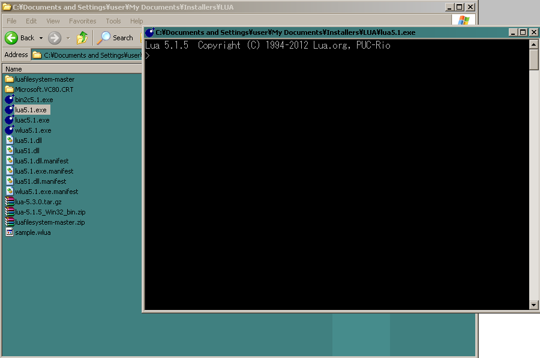The image size is (540, 358).
Task: Select the wlua5.1.exe file name
Action: click(33, 130)
